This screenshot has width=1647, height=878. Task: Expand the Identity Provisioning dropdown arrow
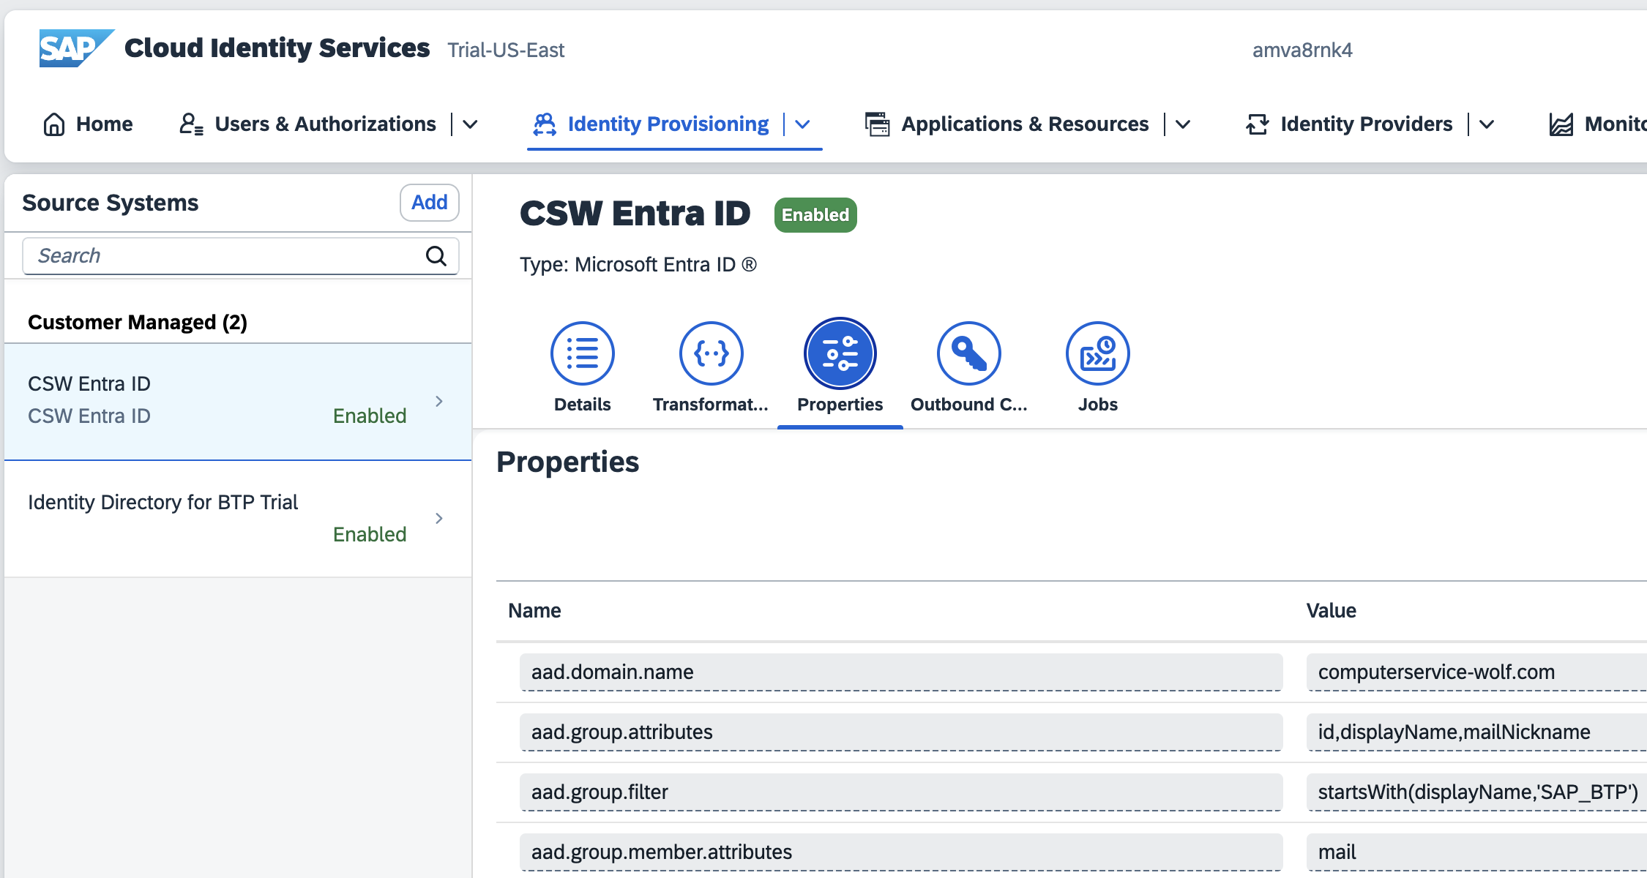point(803,124)
